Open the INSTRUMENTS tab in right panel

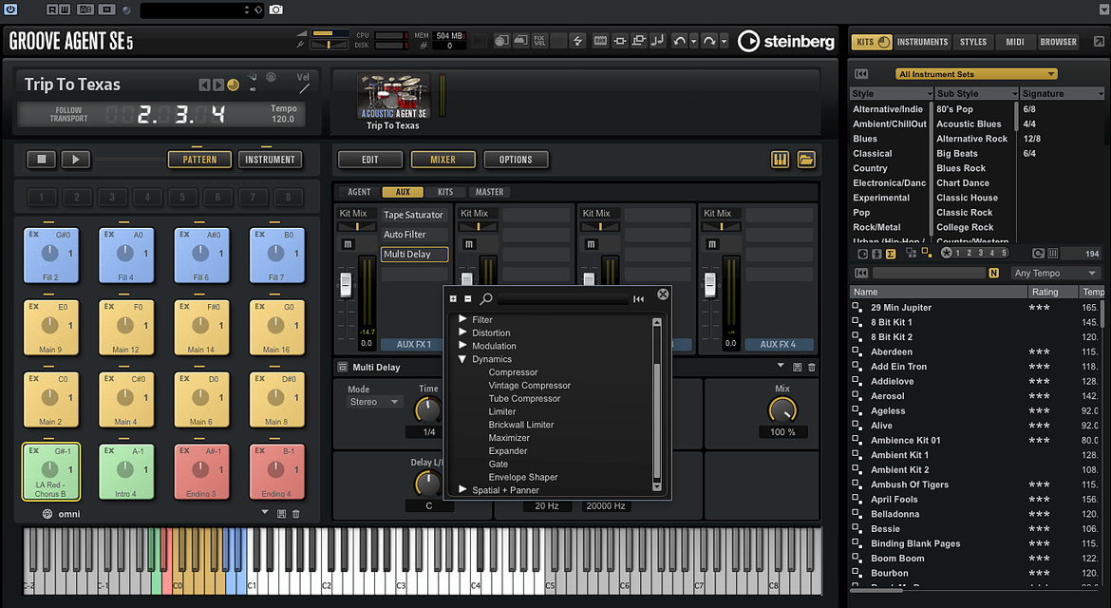[922, 42]
